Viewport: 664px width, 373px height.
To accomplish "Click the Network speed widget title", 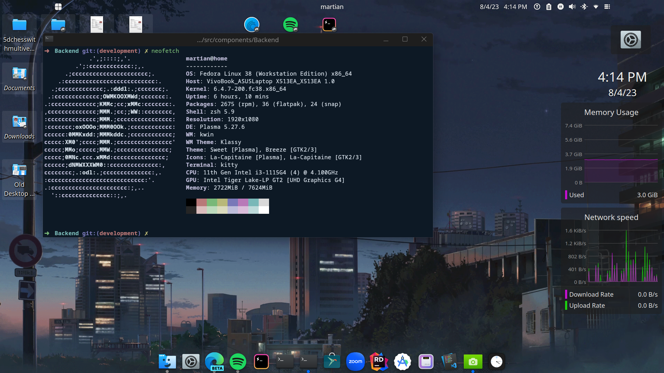I will point(611,217).
